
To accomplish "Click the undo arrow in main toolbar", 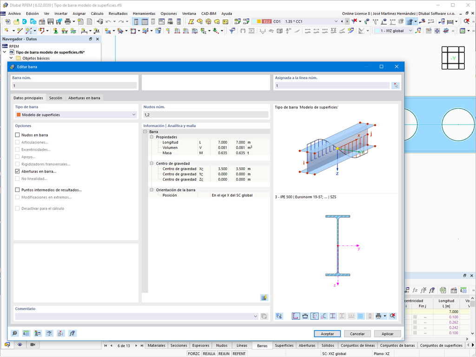I will (x=108, y=21).
